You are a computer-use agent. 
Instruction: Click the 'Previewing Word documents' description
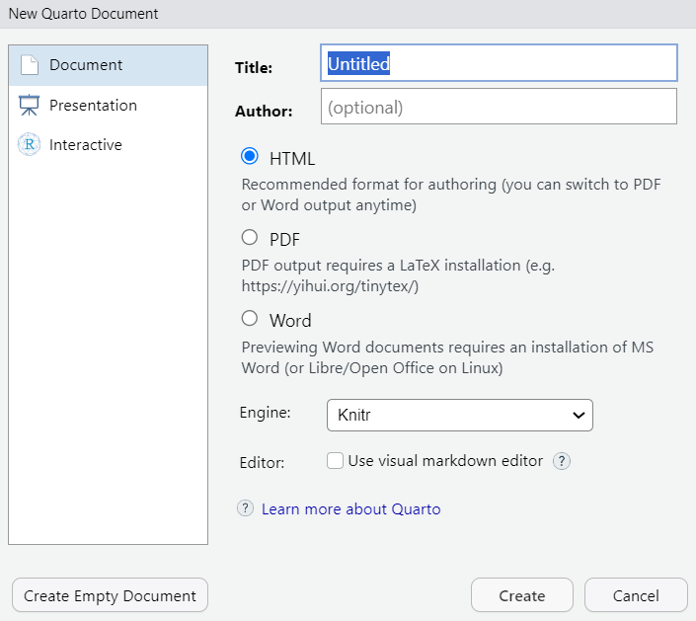(447, 357)
